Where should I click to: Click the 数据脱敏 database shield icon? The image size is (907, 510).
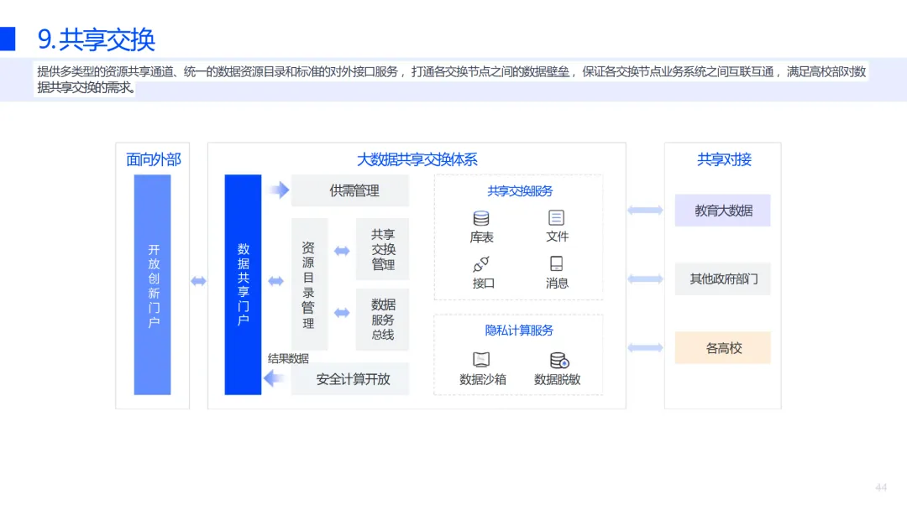point(559,361)
